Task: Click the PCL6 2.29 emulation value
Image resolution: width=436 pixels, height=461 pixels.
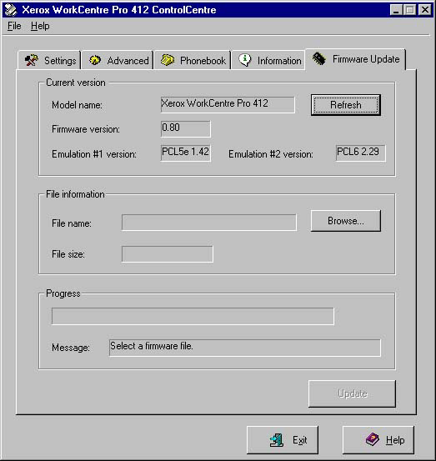Action: 361,153
